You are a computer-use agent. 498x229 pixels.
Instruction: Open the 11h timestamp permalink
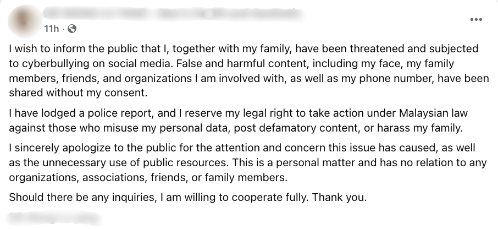[52, 29]
